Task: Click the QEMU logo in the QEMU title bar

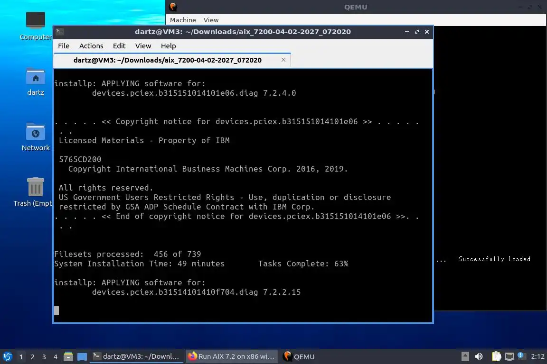Action: click(x=173, y=7)
